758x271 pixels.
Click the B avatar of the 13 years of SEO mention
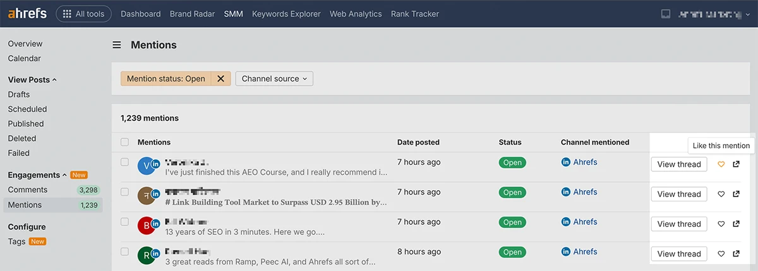tap(147, 226)
